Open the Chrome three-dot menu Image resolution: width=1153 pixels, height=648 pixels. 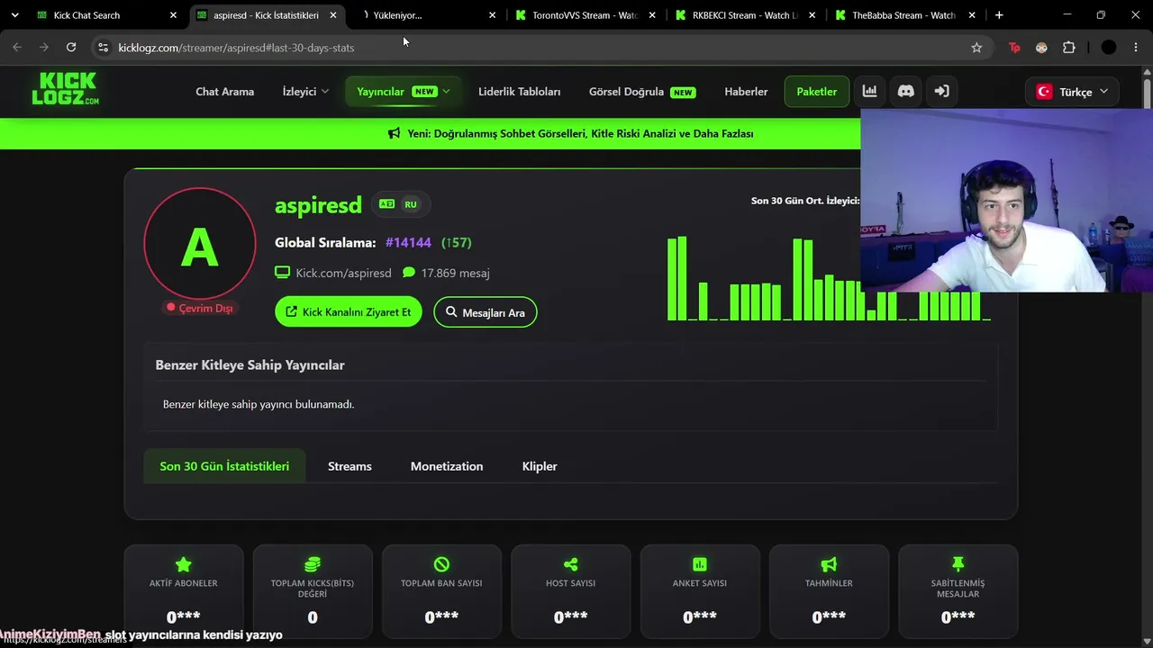[1136, 48]
